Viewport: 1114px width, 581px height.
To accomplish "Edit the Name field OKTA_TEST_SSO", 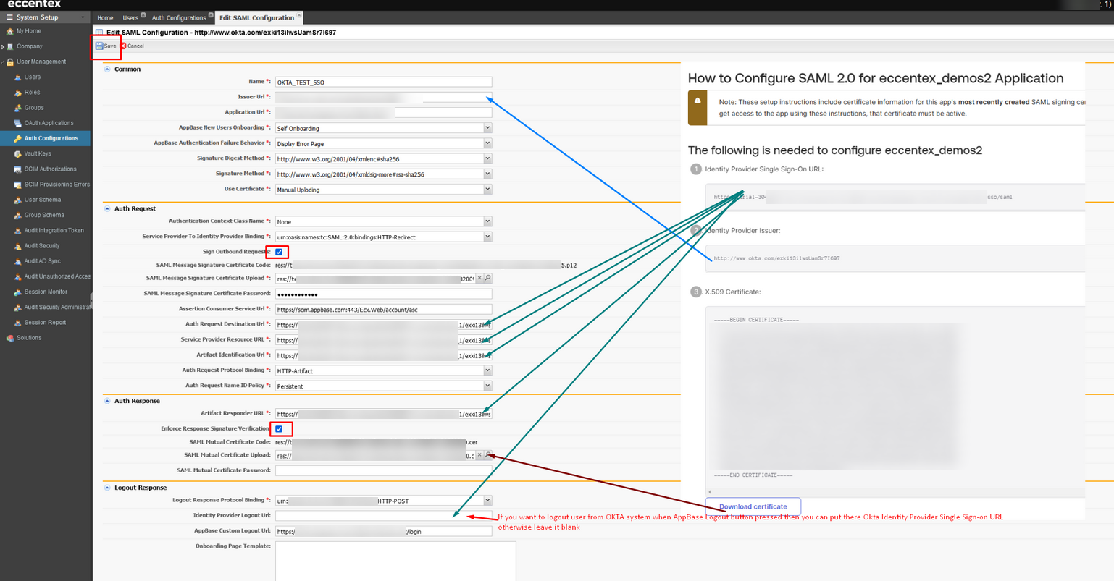I will [383, 82].
